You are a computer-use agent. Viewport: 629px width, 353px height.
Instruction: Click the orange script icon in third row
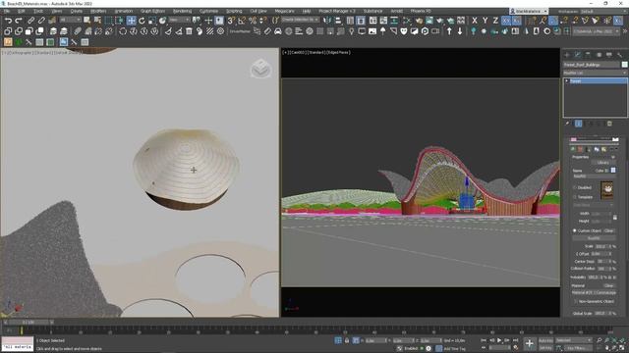[8, 41]
